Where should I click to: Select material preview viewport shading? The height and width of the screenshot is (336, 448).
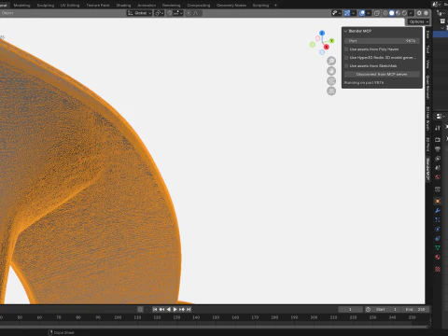[398, 13]
